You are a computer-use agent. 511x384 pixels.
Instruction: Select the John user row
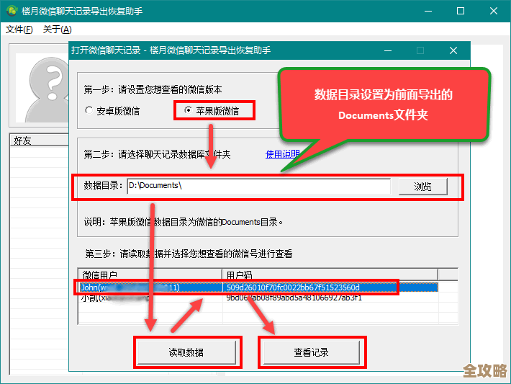(259, 287)
